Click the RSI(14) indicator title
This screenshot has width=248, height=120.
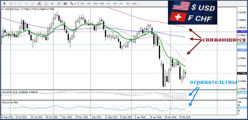click(x=6, y=102)
